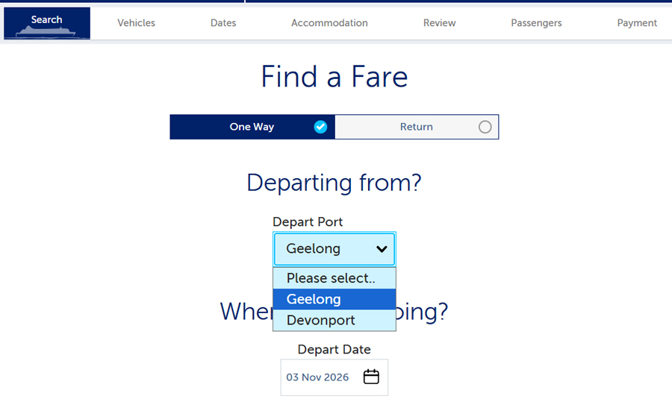Screen dimensions: 672x402
Task: Jump to the Review step
Action: coord(439,23)
